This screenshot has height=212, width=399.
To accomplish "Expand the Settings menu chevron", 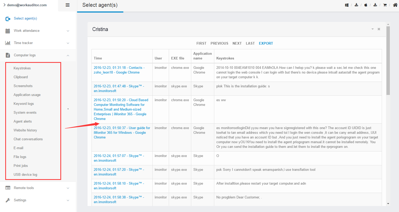I will (x=68, y=200).
